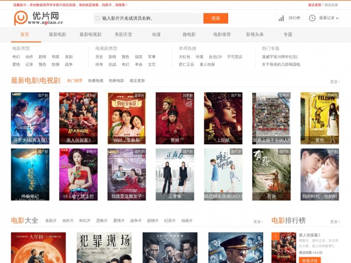Open the 我就是这般女子 poster
This screenshot has width=351, height=263.
127,174
